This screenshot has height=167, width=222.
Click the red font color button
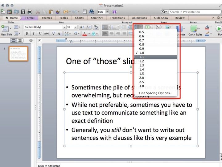click(x=84, y=34)
